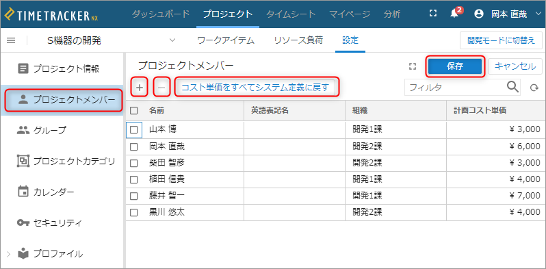Click 山本 博 name cell

[163, 129]
